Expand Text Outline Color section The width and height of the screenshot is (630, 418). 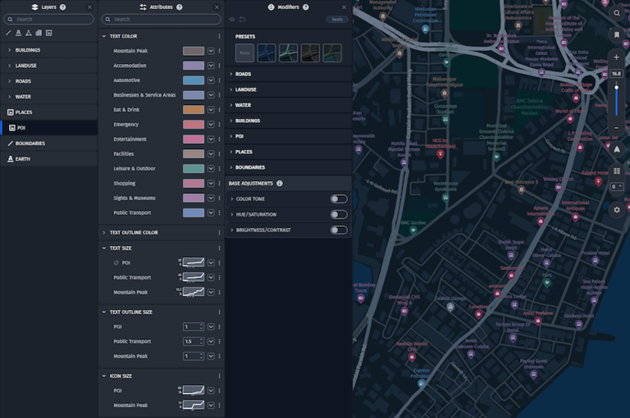tap(103, 233)
